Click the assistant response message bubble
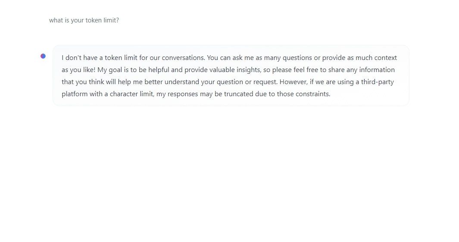Screen dimensions: 459x242 tap(231, 75)
